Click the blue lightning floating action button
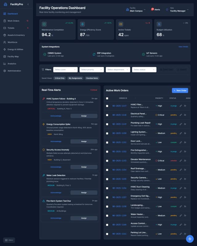The width and height of the screenshot is (197, 246). coord(190,239)
